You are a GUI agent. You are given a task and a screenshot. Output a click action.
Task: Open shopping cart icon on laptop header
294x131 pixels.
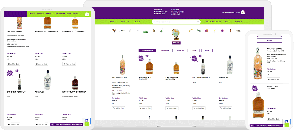(x=243, y=12)
